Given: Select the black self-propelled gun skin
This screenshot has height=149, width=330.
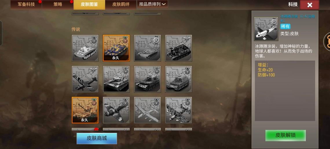Looking at the screenshot, I should pyautogui.click(x=179, y=48).
